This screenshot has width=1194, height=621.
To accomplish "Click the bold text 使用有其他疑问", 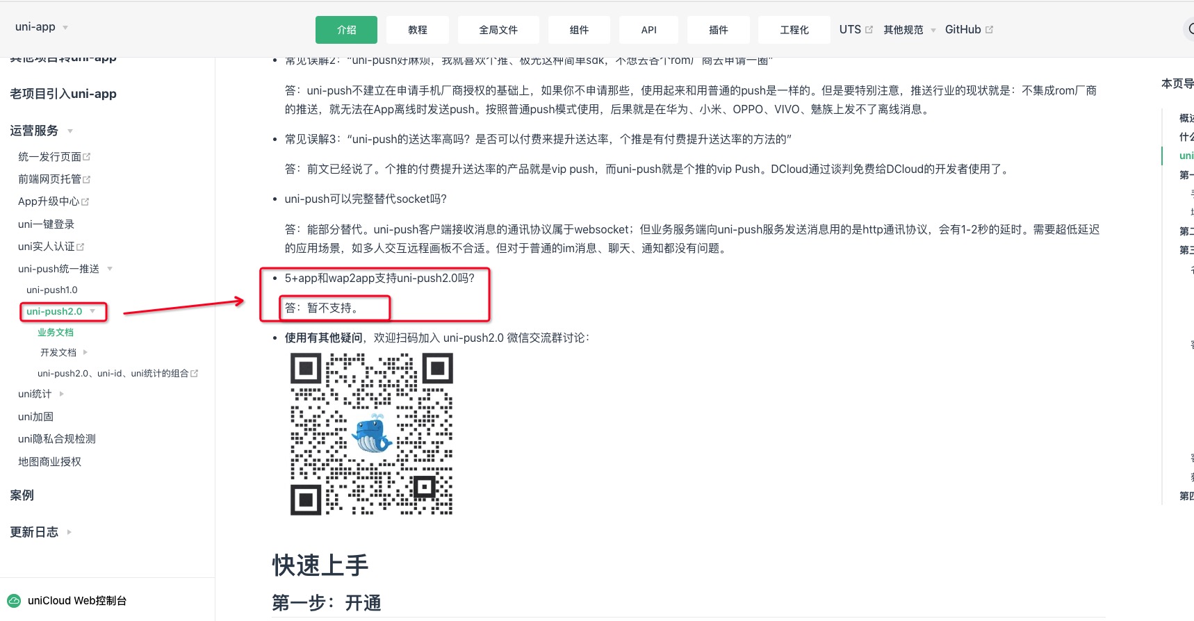I will pos(323,338).
